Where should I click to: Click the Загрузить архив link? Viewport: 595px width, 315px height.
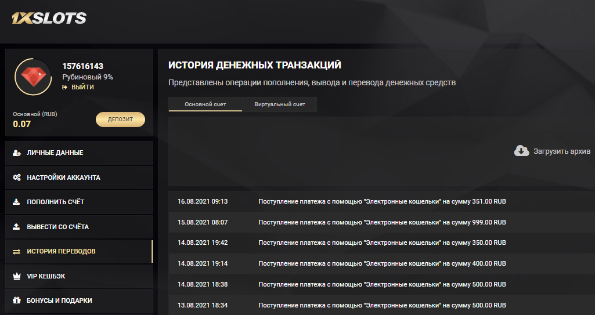point(562,151)
